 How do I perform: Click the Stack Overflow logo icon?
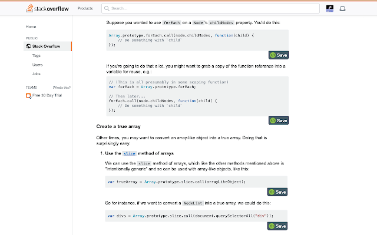pos(29,8)
